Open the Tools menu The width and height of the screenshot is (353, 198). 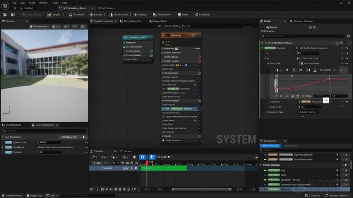point(55,3)
